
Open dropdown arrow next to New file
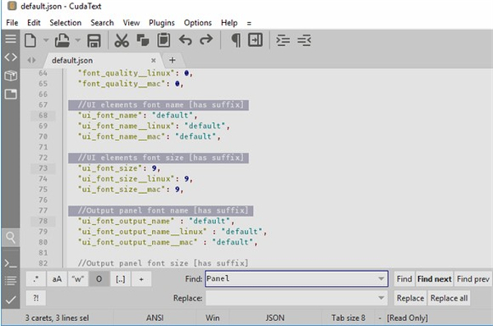pyautogui.click(x=46, y=40)
